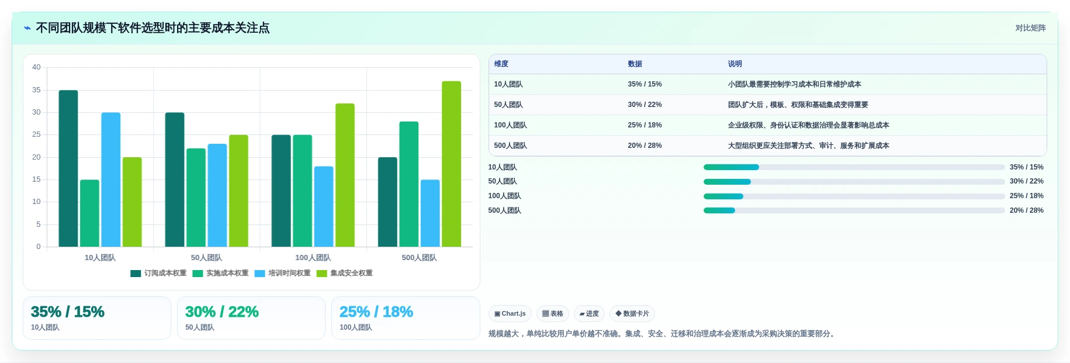This screenshot has width=1070, height=363.
Task: Click the 500人团队 x-axis label
Action: [x=419, y=258]
